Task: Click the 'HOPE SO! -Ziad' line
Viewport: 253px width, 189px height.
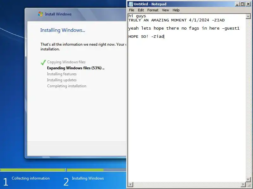Action: pos(146,37)
